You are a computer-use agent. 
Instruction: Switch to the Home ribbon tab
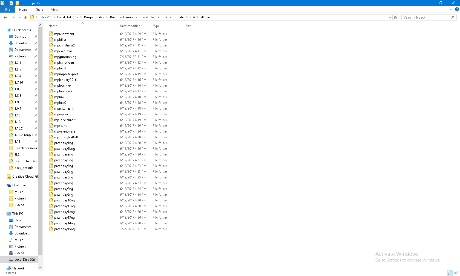pyautogui.click(x=23, y=10)
